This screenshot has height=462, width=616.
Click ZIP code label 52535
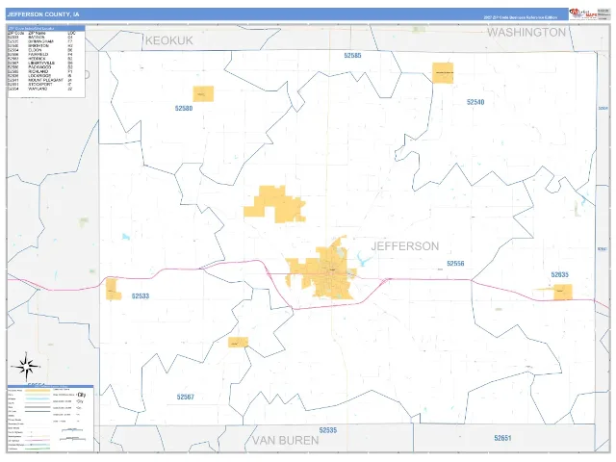tap(328, 430)
